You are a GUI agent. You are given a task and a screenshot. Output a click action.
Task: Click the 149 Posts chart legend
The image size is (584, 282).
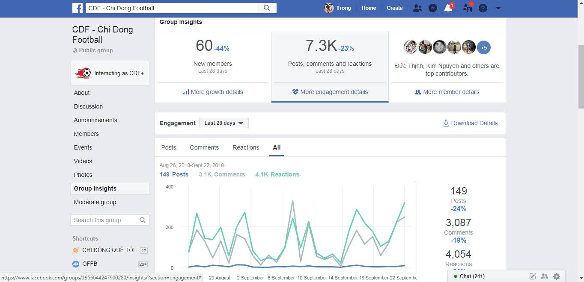click(x=174, y=174)
